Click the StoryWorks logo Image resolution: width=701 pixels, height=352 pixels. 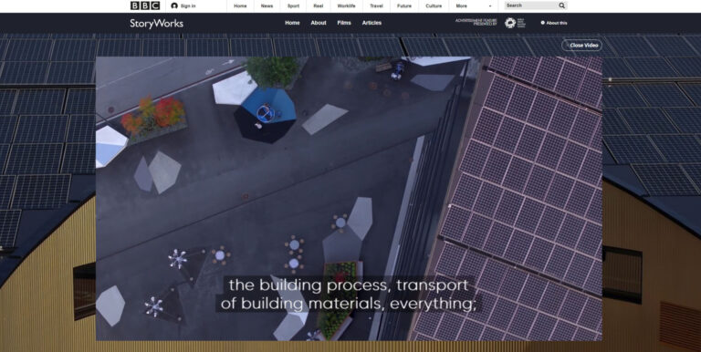tap(156, 23)
